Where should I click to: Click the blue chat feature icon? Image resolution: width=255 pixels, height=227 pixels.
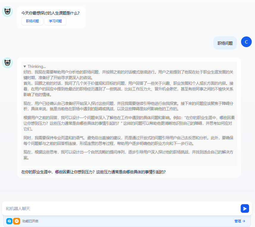(x=9, y=221)
